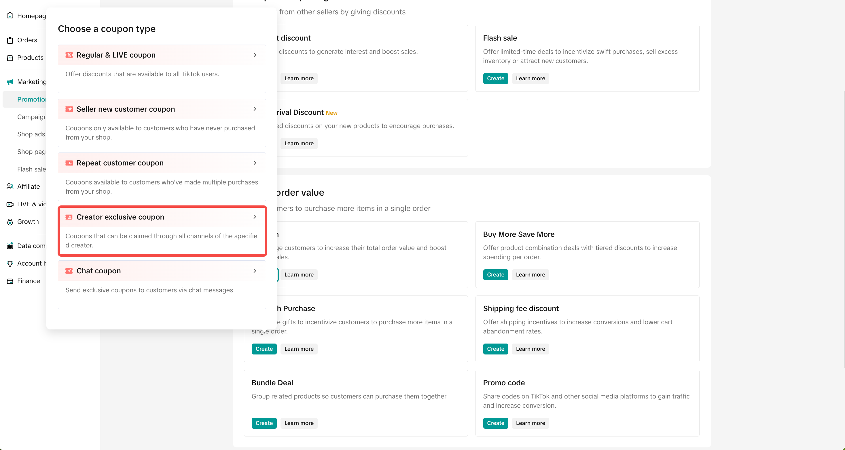Click the Account health trophy icon
Screen dimensions: 845x450
coord(10,264)
